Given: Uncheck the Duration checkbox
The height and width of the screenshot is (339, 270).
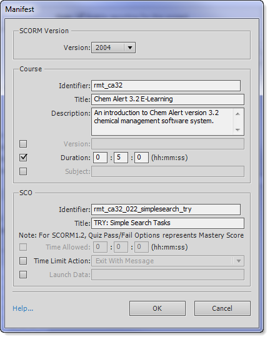Looking at the screenshot, I should [23, 158].
